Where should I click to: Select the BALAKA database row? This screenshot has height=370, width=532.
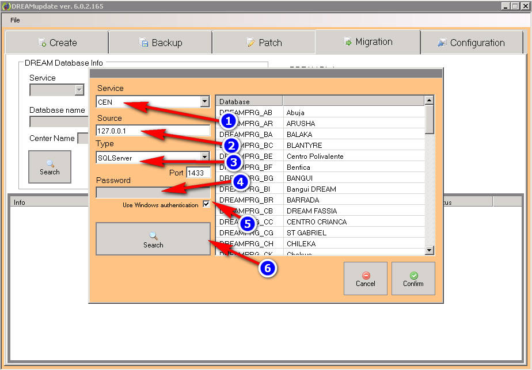[320, 134]
